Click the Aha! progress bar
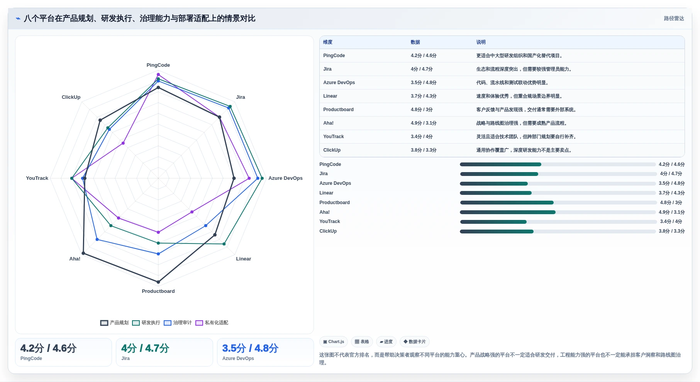Image resolution: width=700 pixels, height=382 pixels. (x=558, y=212)
